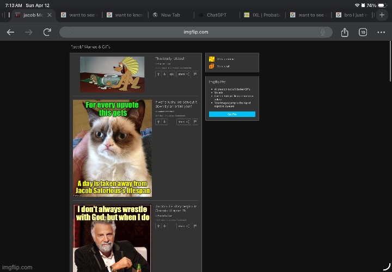Open the tab switcher showing 19 tabs
This screenshot has height=272, width=392.
[x=363, y=32]
